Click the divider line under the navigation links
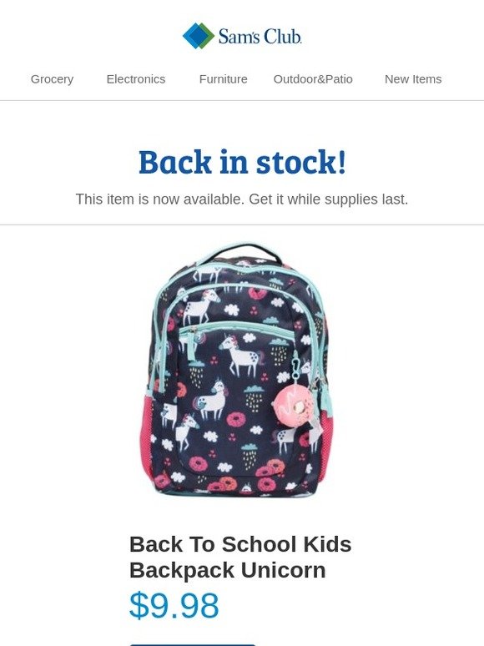Image resolution: width=484 pixels, height=646 pixels. click(242, 100)
